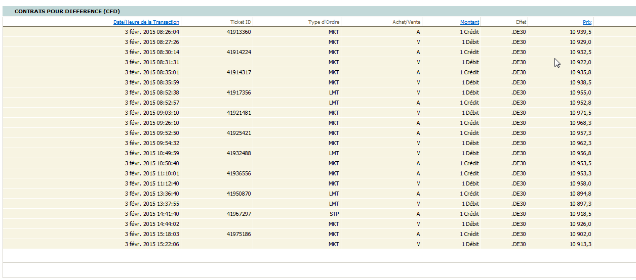
Task: Click the timestamp 3 févr. 2015 15:22:06
Action: (x=152, y=244)
